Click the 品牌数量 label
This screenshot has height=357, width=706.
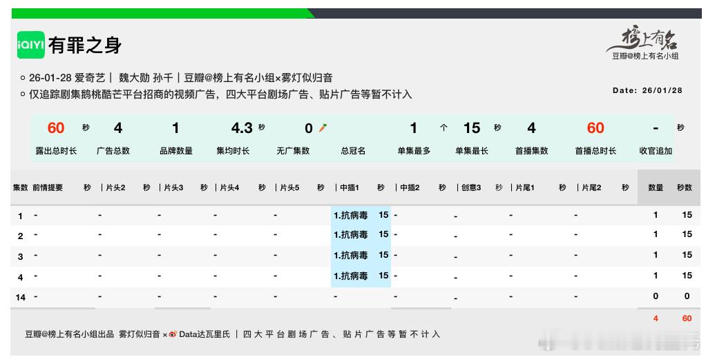(176, 151)
